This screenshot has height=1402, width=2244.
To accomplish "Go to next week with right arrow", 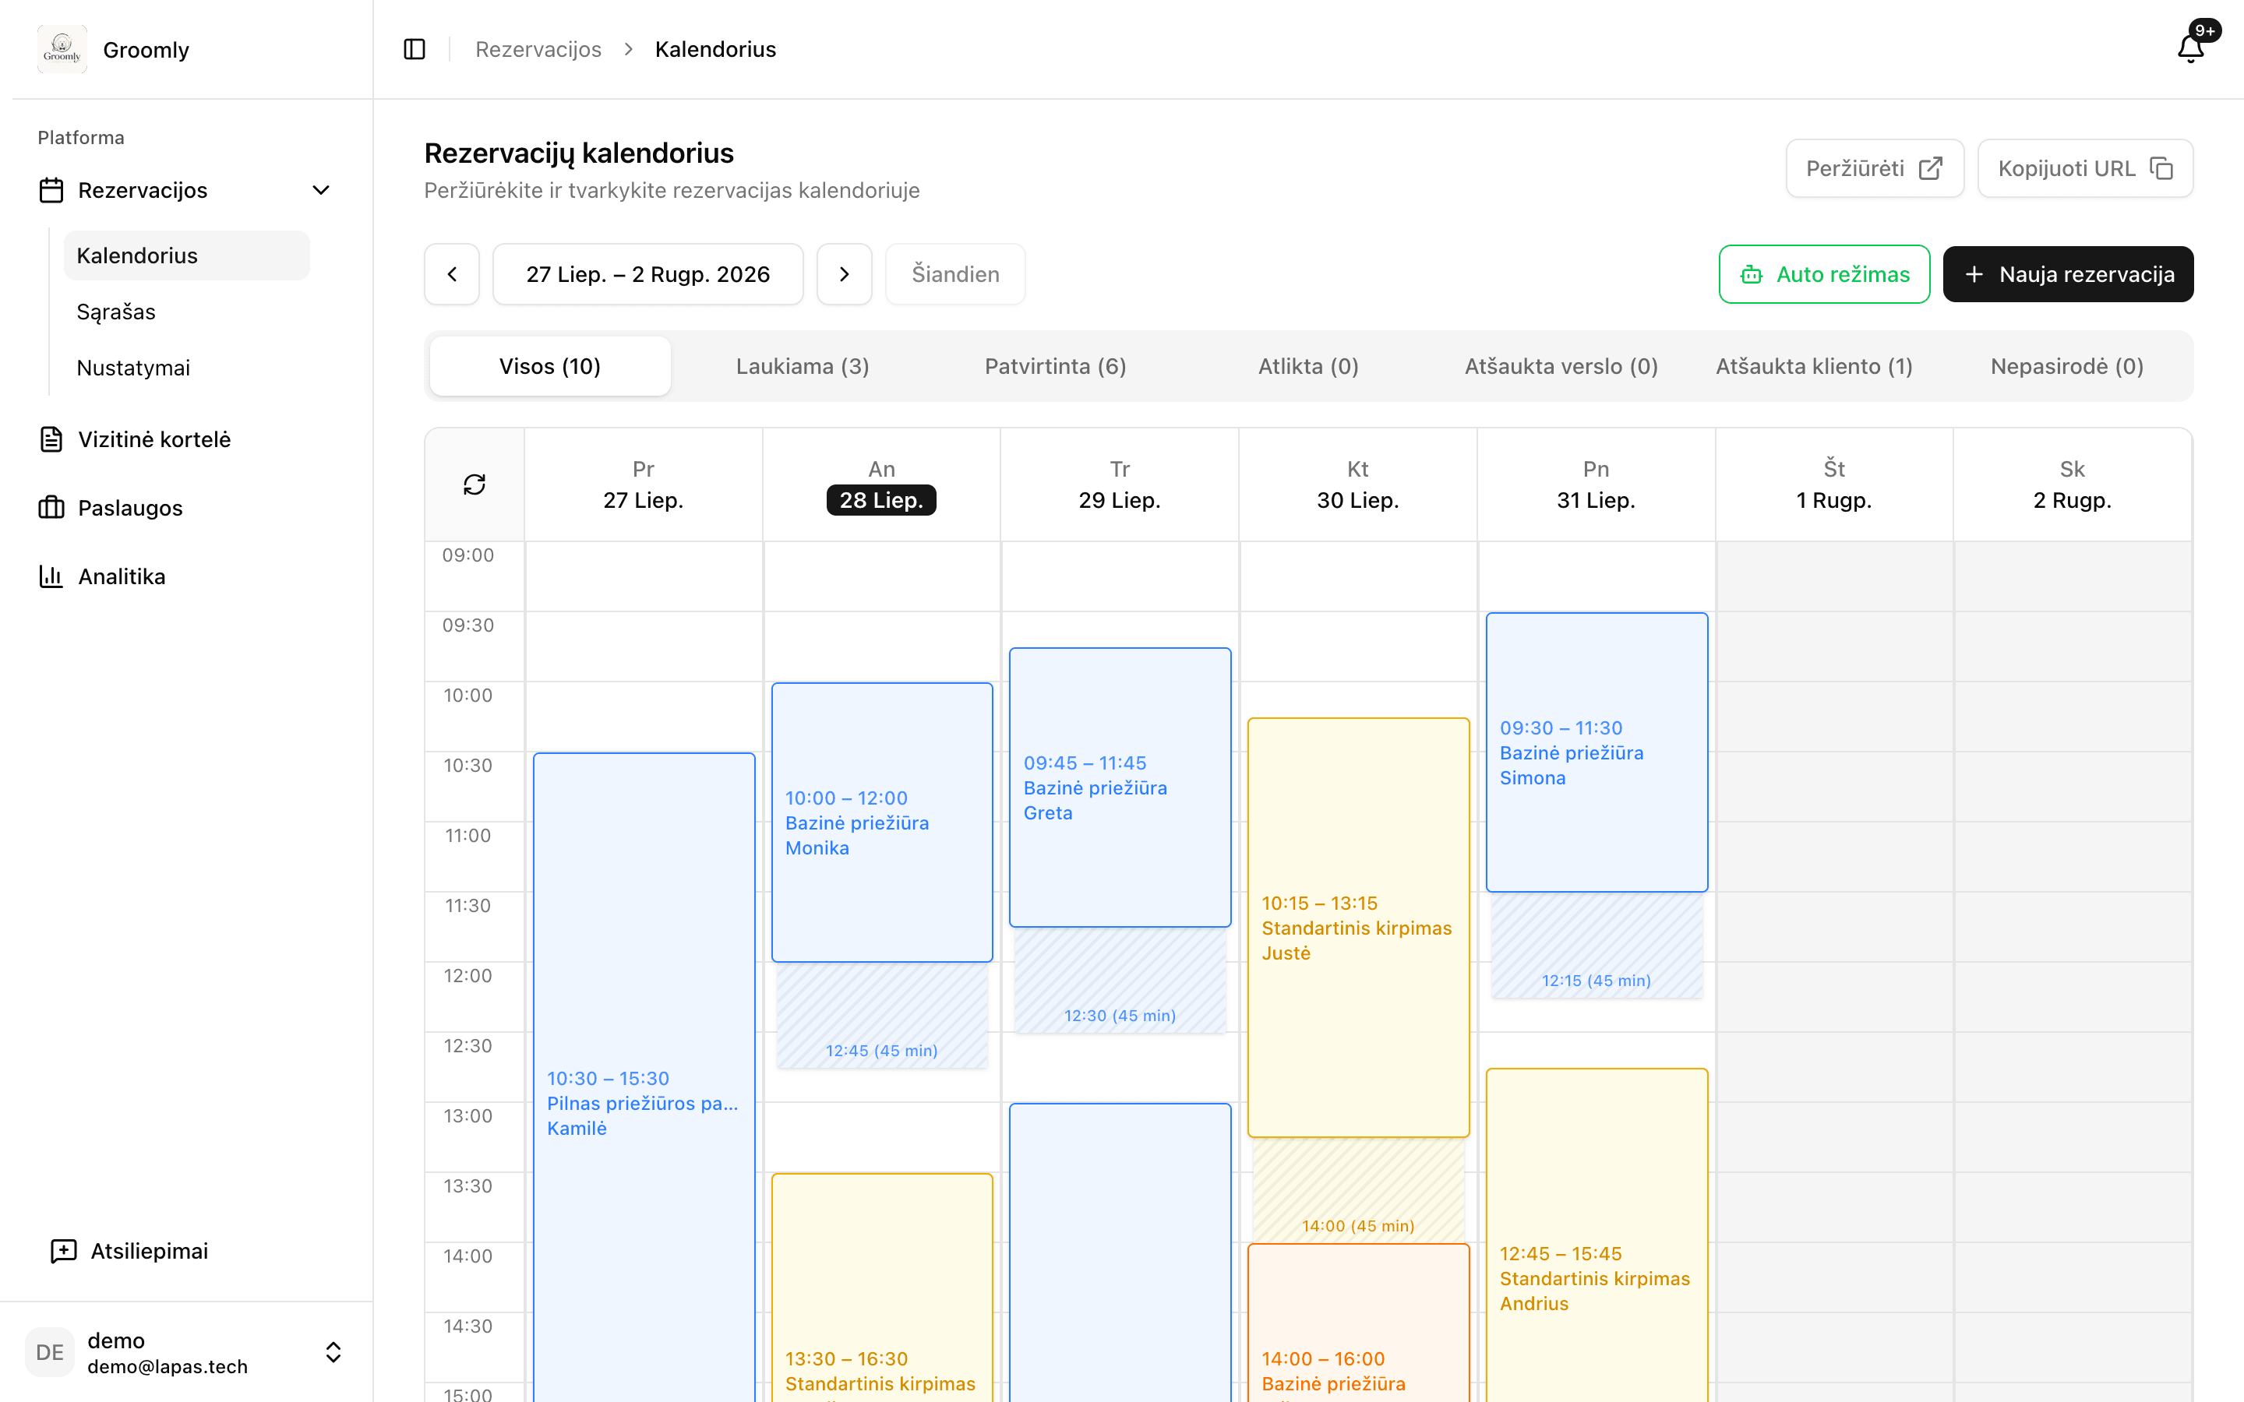I will 844,274.
